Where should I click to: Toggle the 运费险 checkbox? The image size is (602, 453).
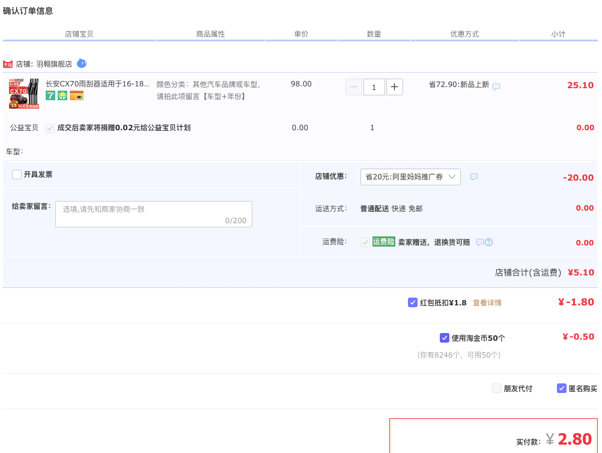[x=365, y=242]
